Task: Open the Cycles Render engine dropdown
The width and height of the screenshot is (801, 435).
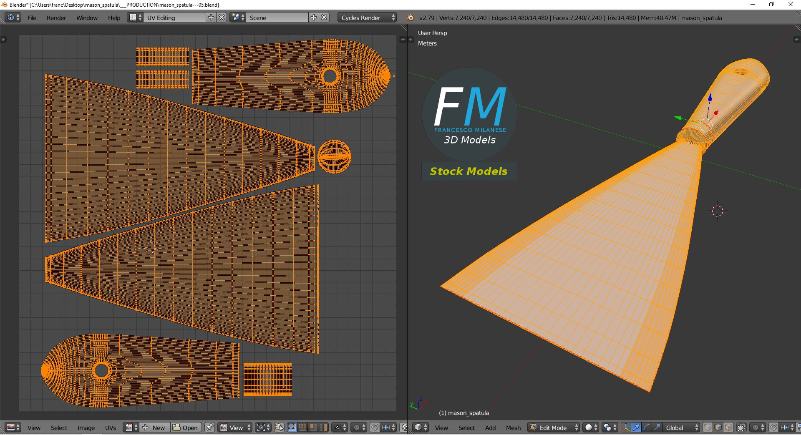Action: (x=367, y=18)
